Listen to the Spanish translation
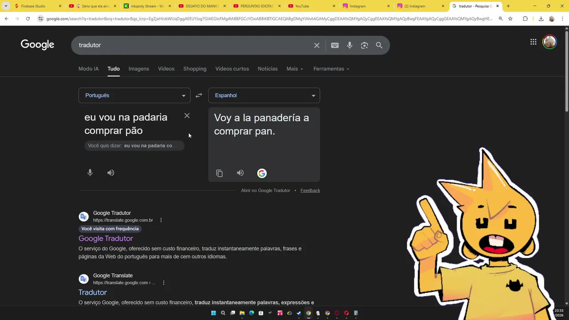The height and width of the screenshot is (320, 569). 240,173
